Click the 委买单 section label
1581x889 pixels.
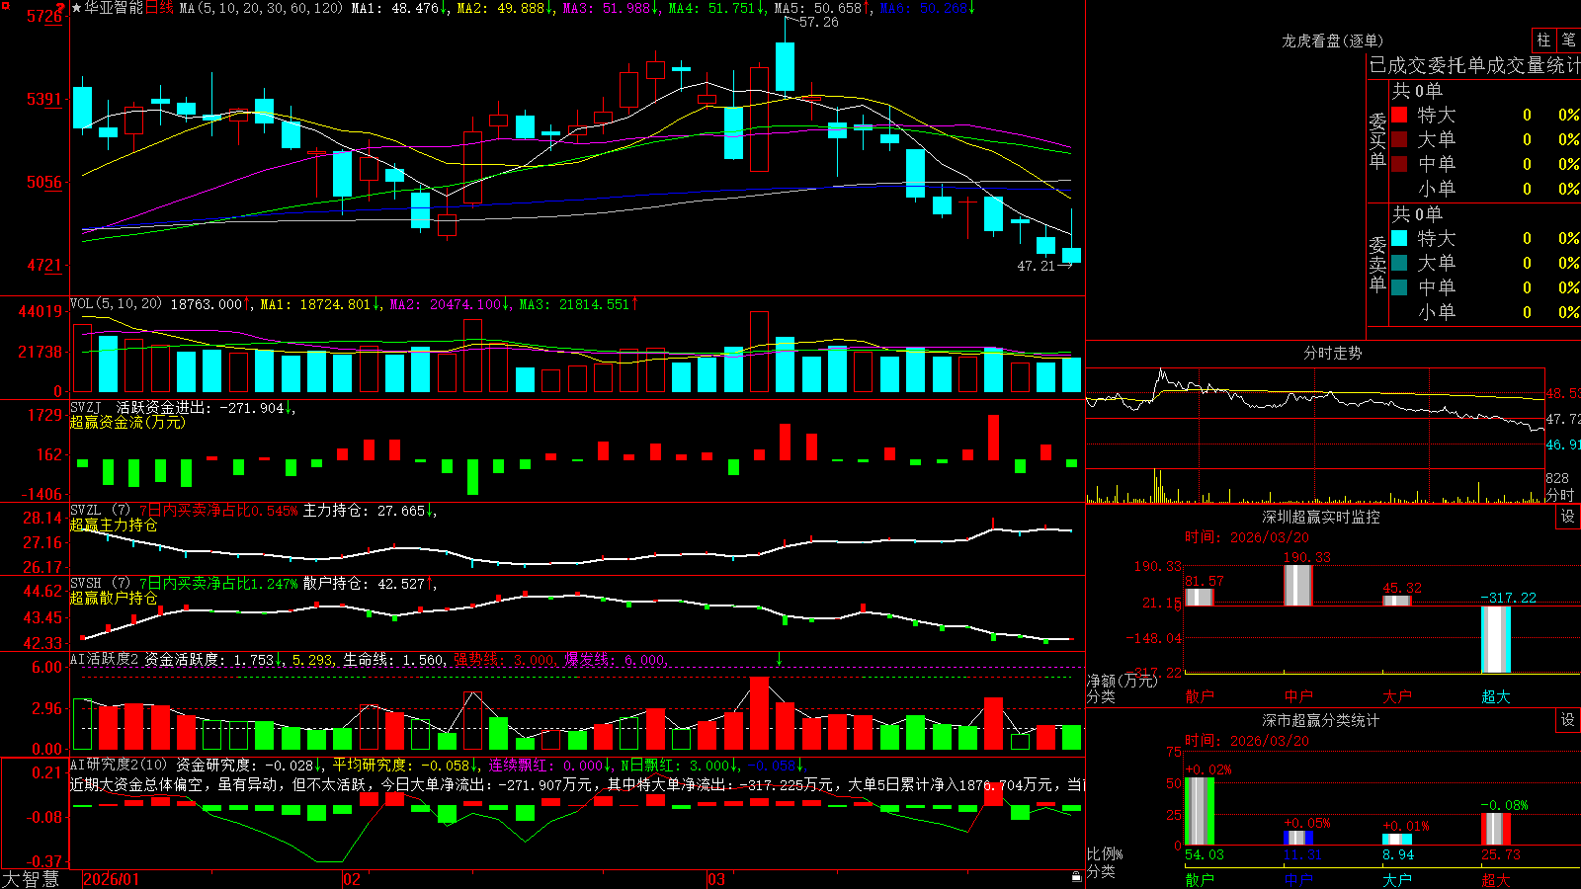pyautogui.click(x=1377, y=141)
